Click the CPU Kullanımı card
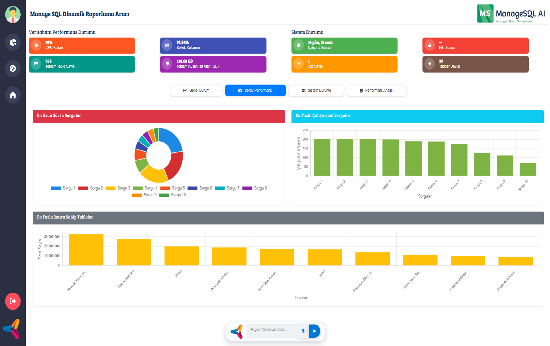This screenshot has height=346, width=550. point(82,46)
